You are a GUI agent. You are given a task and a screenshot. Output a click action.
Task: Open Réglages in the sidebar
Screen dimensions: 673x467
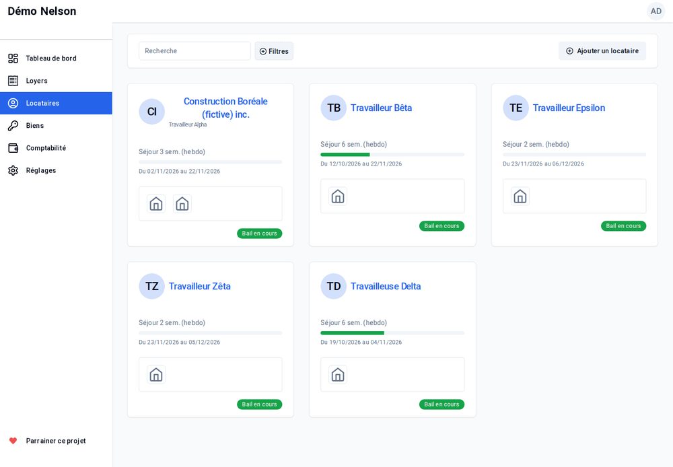[x=57, y=170]
